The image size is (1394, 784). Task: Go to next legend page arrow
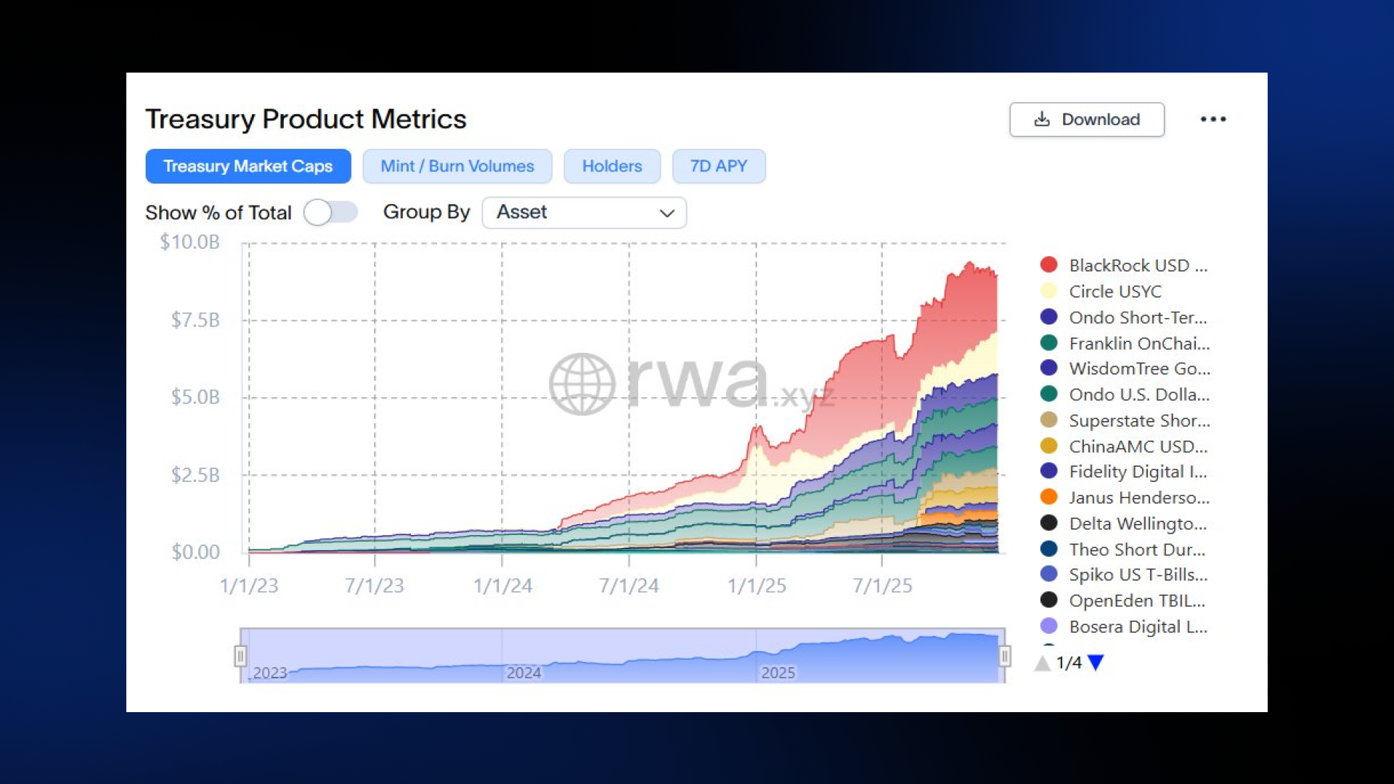tap(1096, 662)
